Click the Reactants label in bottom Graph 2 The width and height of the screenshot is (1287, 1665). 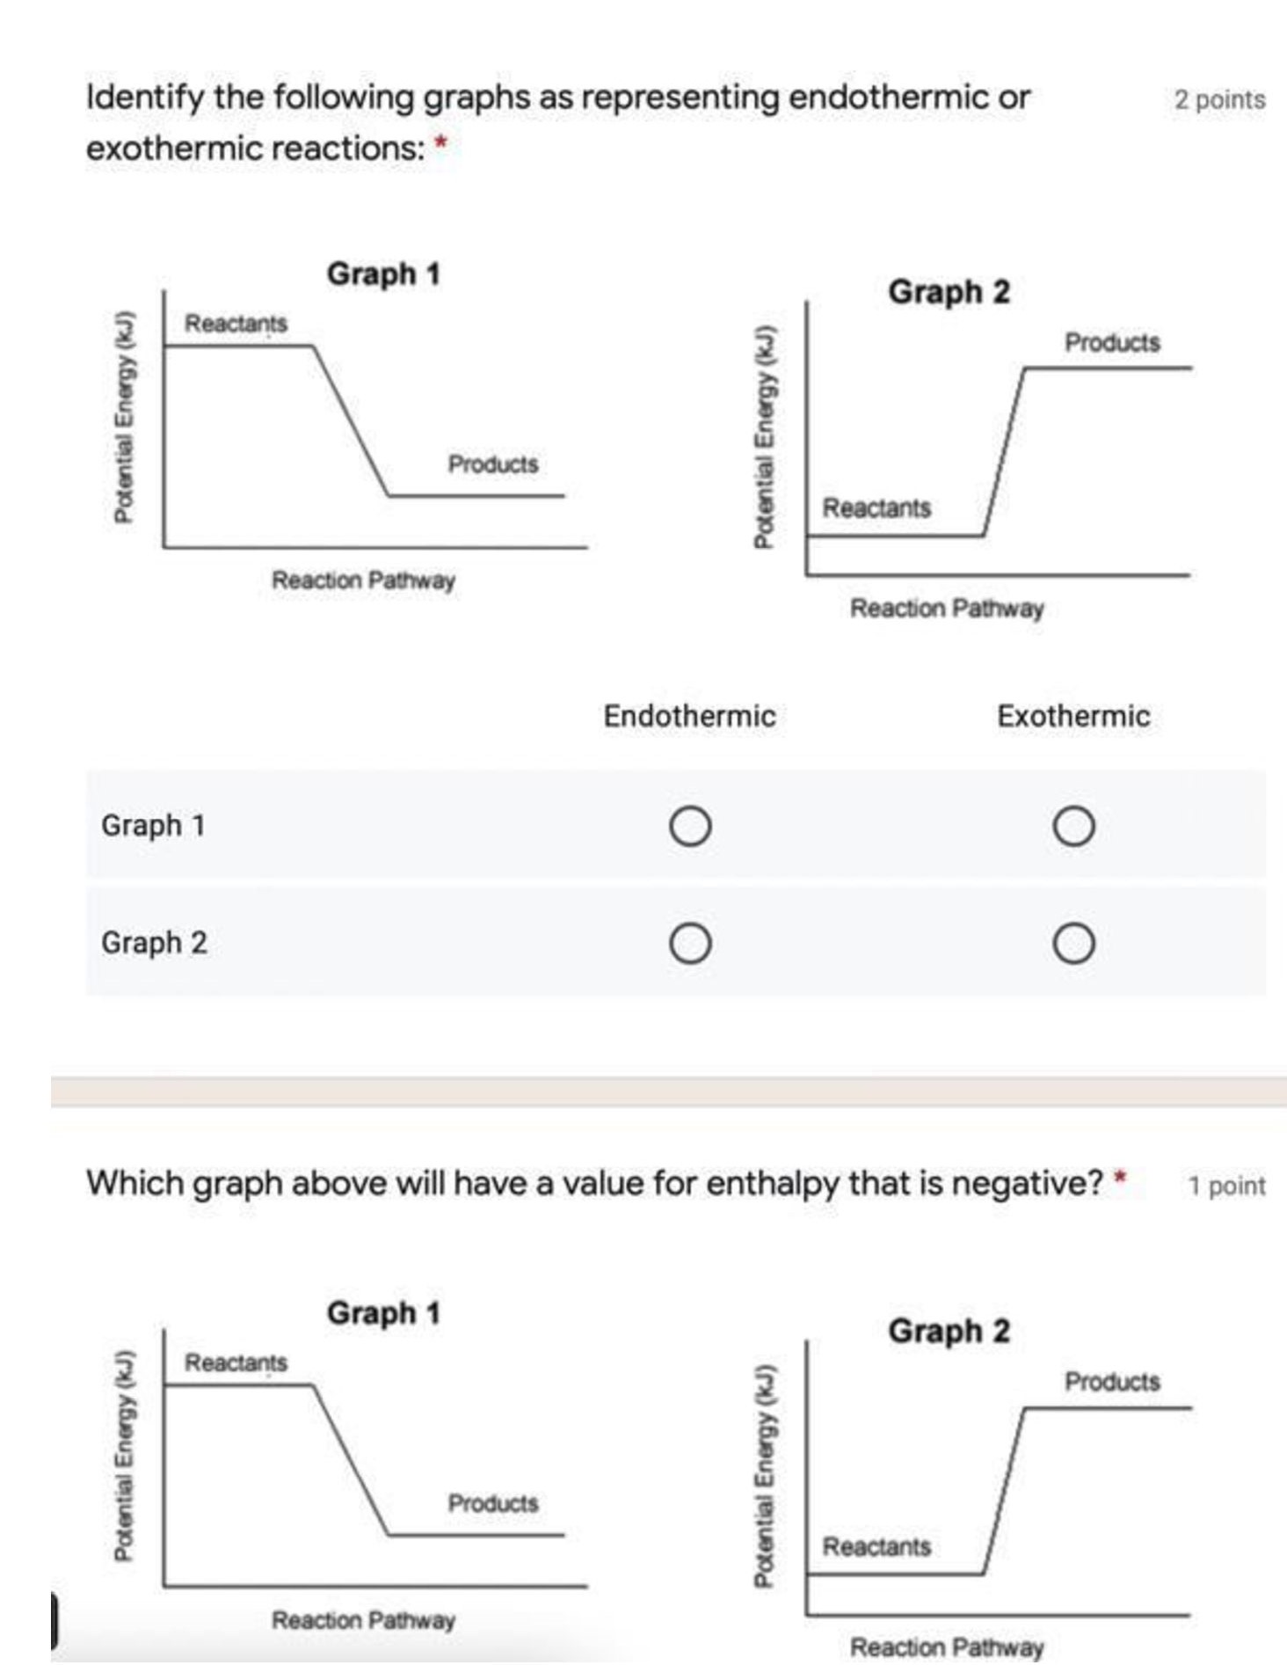coord(876,1546)
